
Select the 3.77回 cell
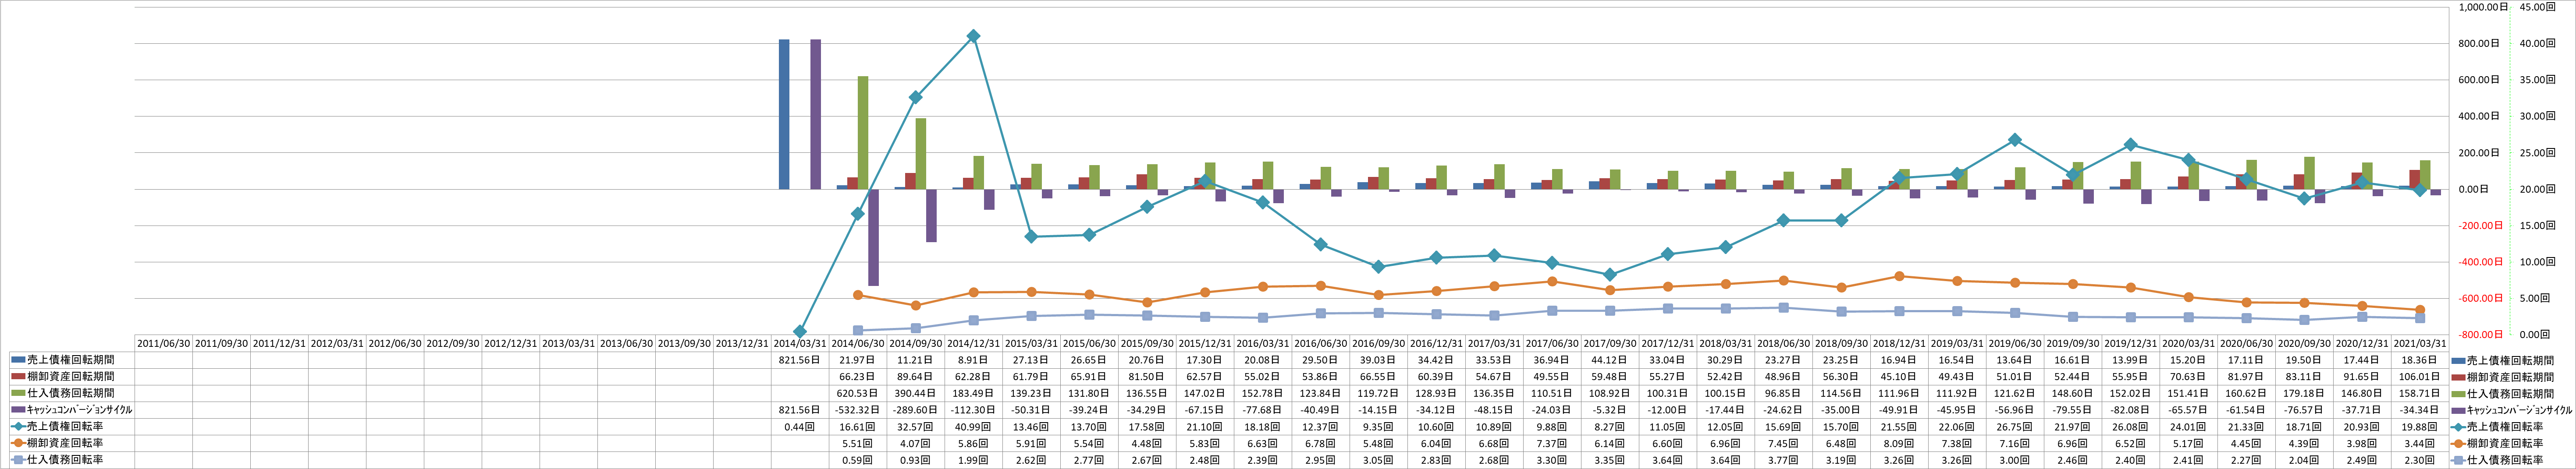1784,460
